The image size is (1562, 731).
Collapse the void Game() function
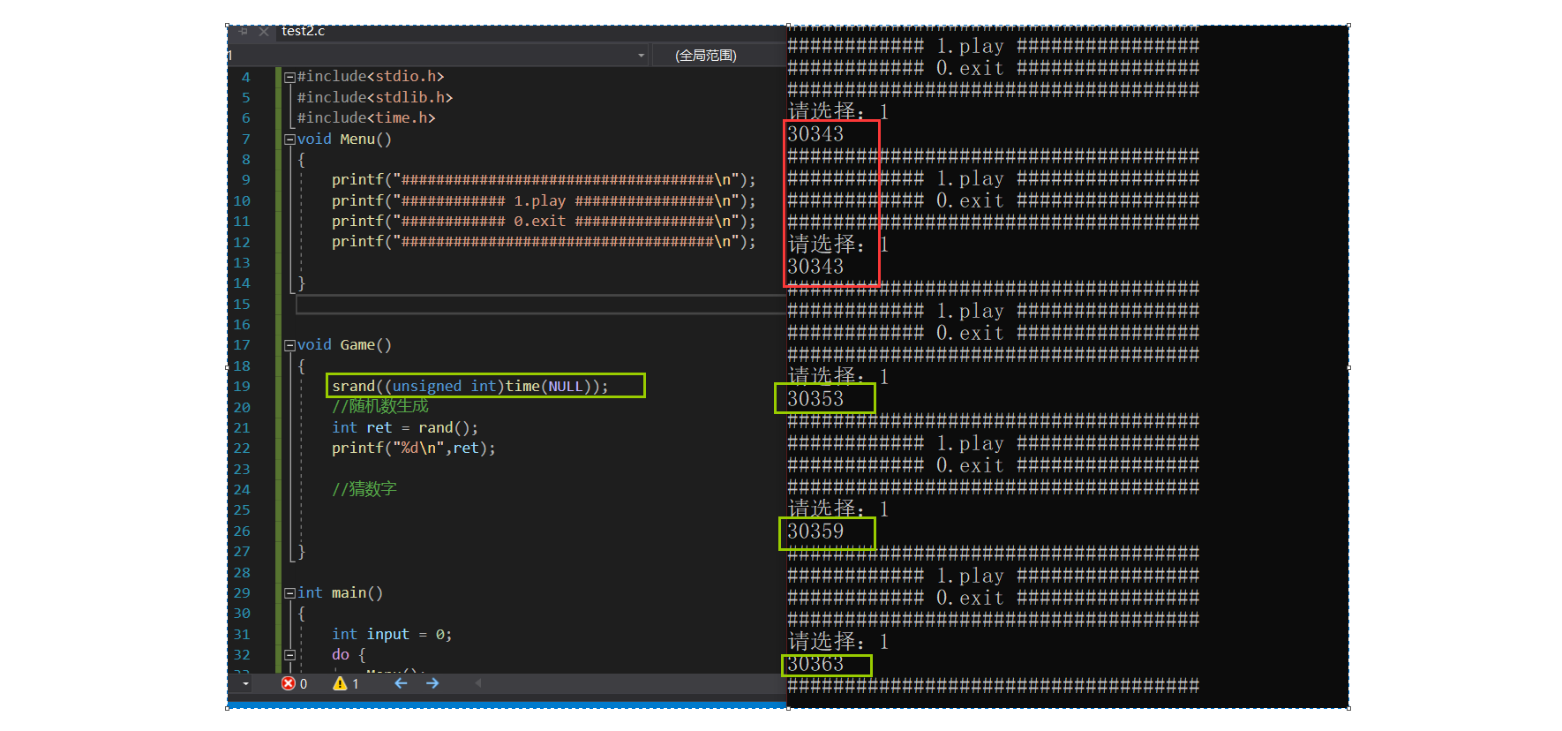coord(289,346)
